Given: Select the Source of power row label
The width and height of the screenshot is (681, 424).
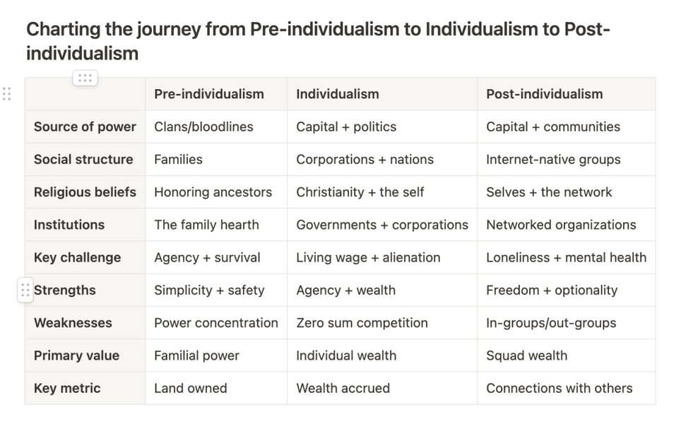Looking at the screenshot, I should (x=85, y=126).
